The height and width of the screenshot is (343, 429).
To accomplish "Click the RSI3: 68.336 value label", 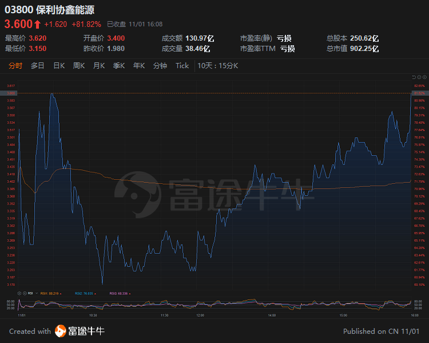I will click(120, 293).
